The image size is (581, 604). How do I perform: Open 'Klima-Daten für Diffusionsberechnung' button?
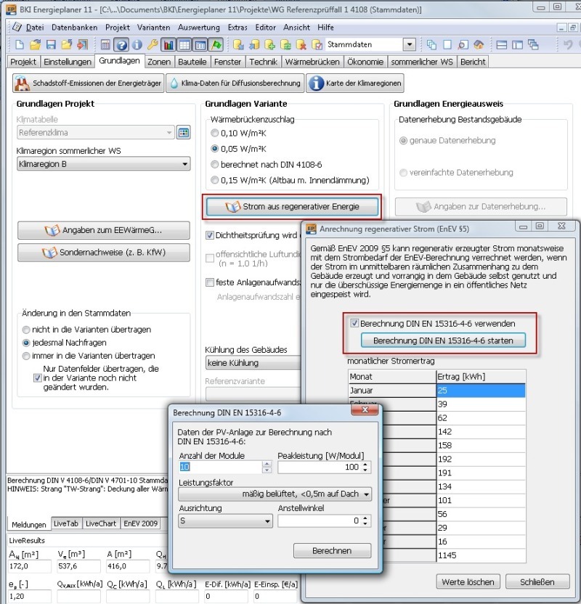235,83
